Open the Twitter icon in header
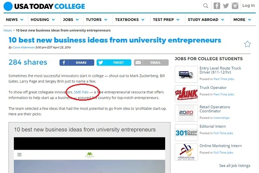259x173 pixels. click(x=227, y=6)
